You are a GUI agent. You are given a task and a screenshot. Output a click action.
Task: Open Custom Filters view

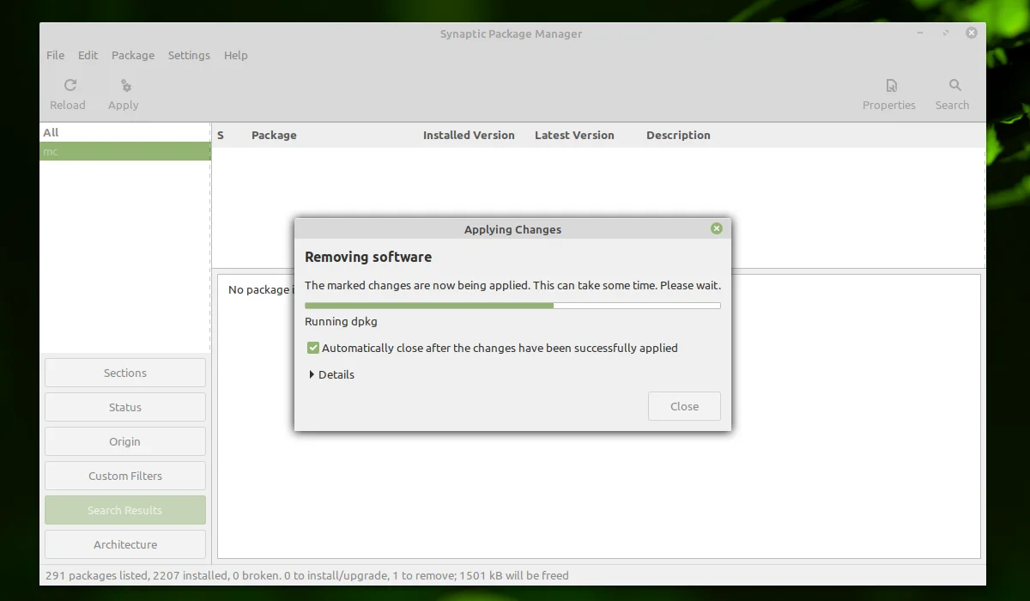[125, 476]
